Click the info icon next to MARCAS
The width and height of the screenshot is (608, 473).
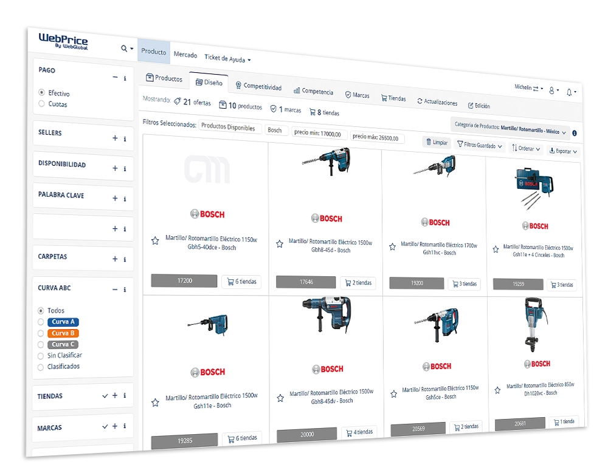click(125, 426)
